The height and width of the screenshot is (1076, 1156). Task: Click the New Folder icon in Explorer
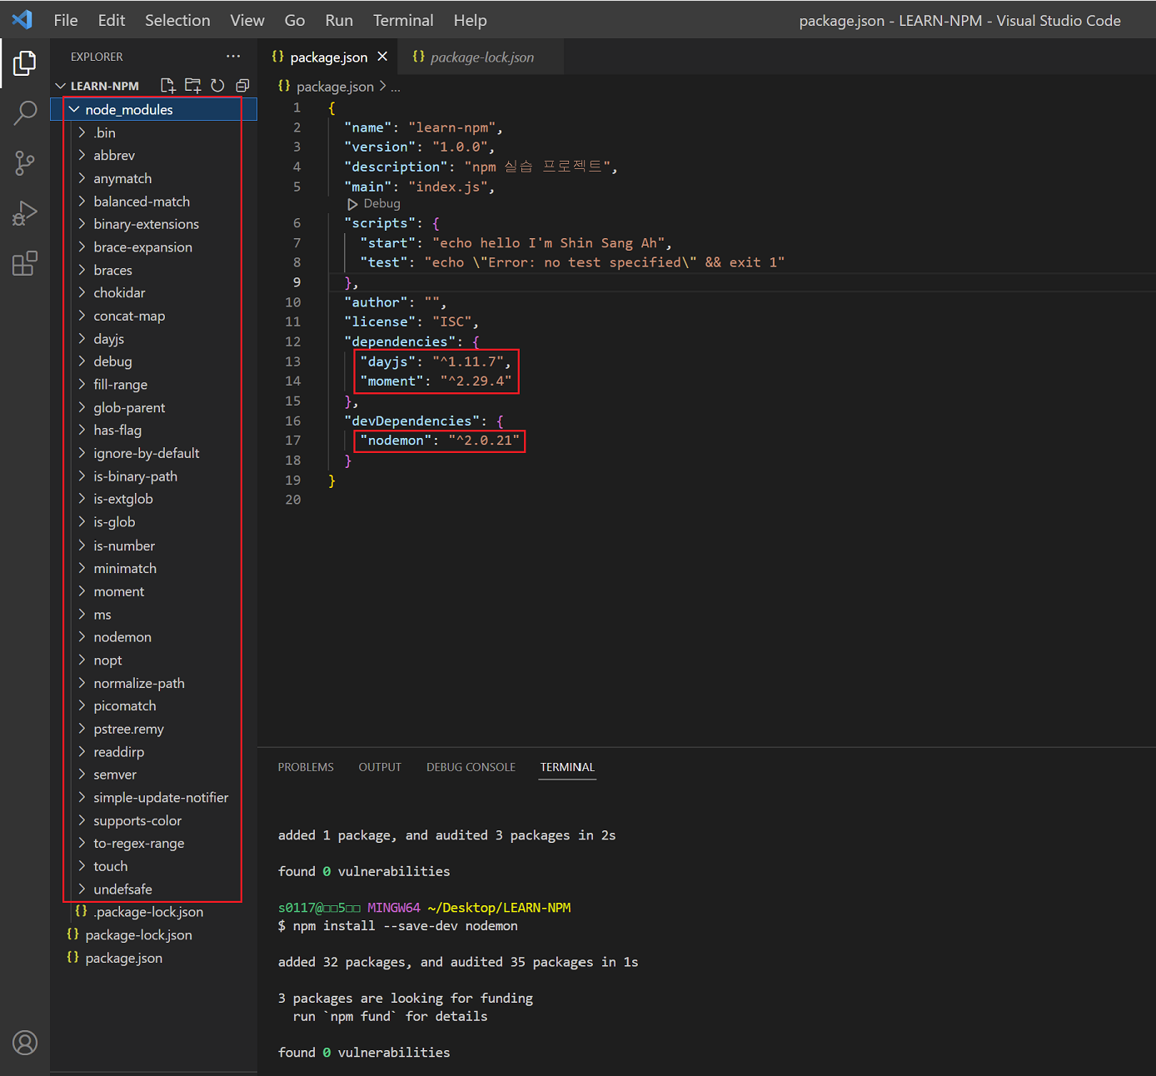point(193,85)
